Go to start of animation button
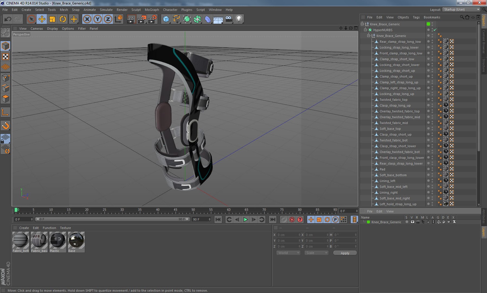 (218, 219)
